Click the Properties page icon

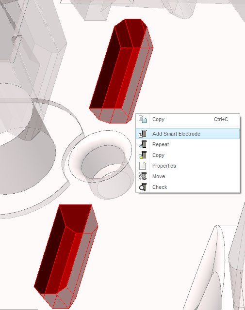click(143, 166)
